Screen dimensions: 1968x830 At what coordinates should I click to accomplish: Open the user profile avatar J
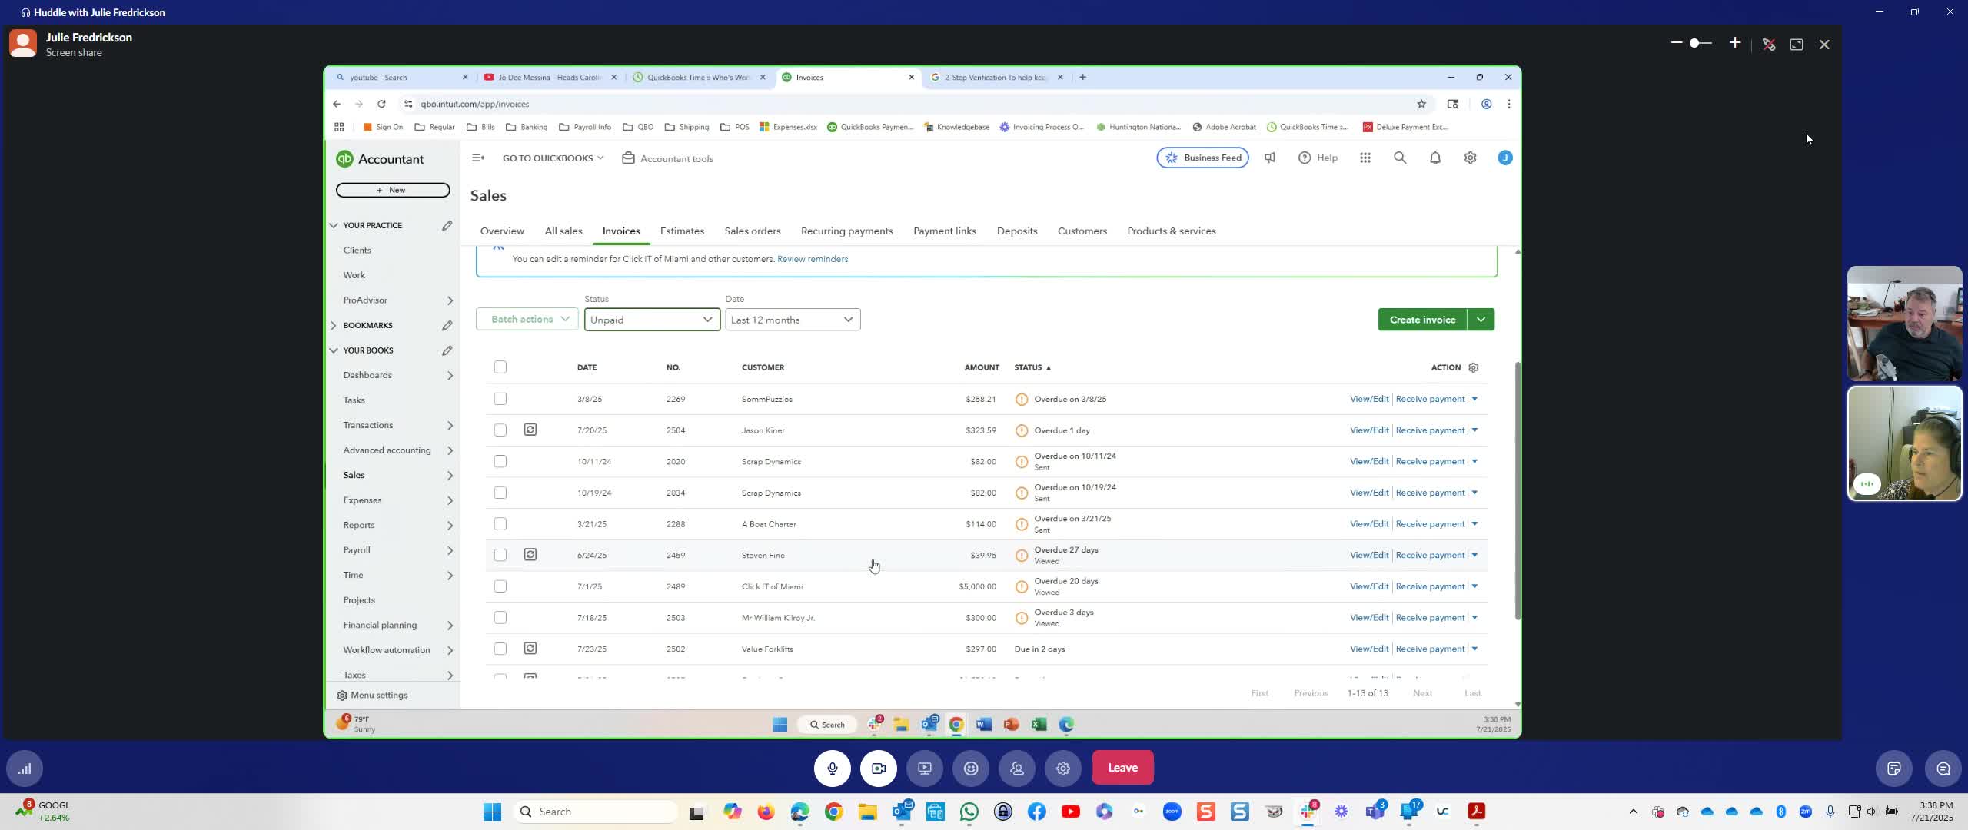point(1505,158)
